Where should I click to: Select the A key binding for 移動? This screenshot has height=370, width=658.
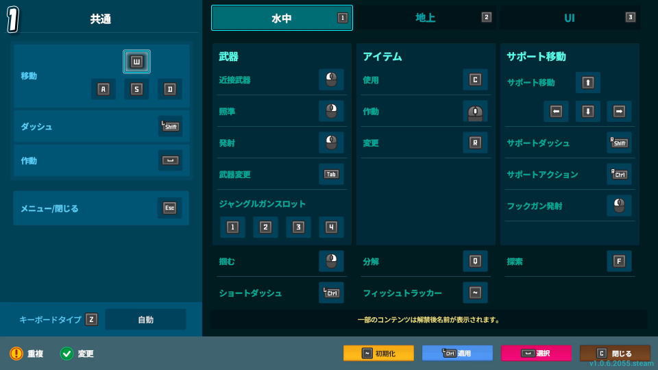103,89
